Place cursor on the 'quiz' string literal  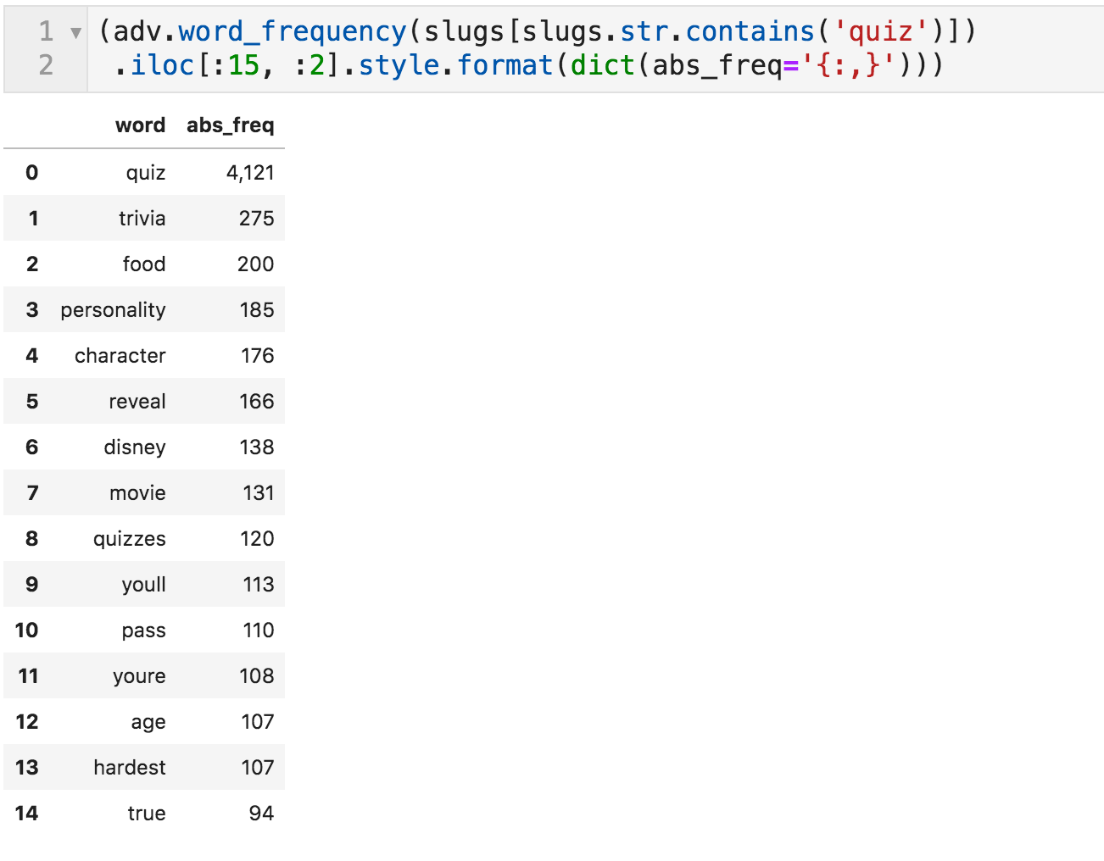880,31
